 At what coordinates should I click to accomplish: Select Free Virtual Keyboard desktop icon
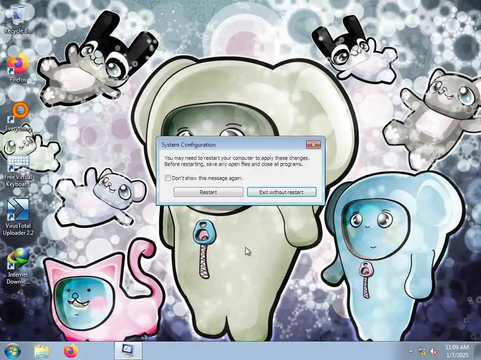tap(18, 171)
